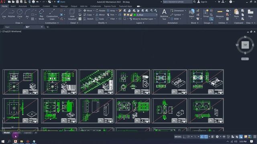
Task: Click in the keyword search field
Action: (177, 2)
